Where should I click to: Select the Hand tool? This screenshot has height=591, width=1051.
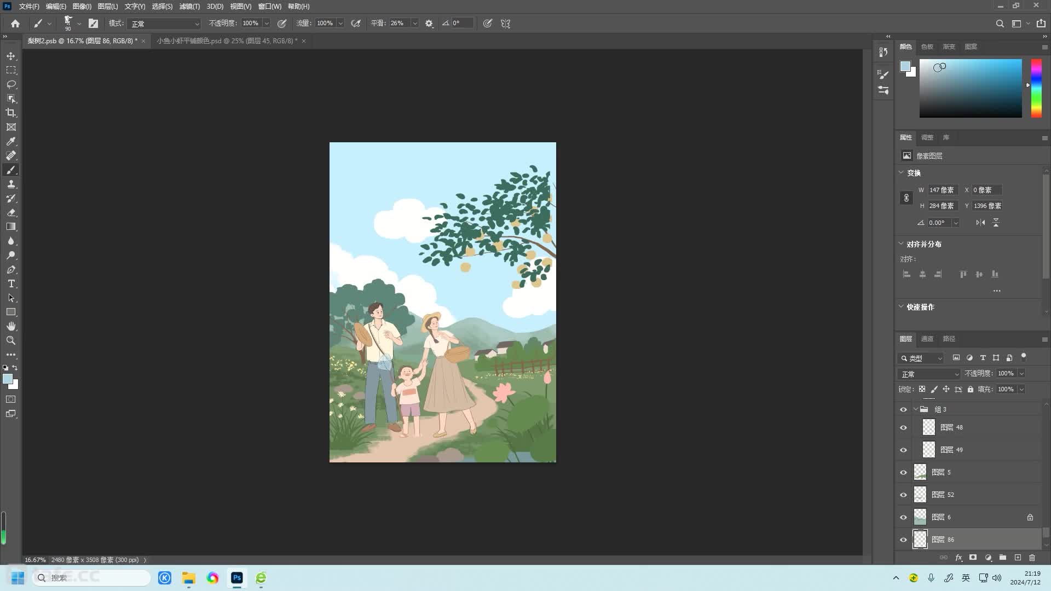click(x=11, y=326)
